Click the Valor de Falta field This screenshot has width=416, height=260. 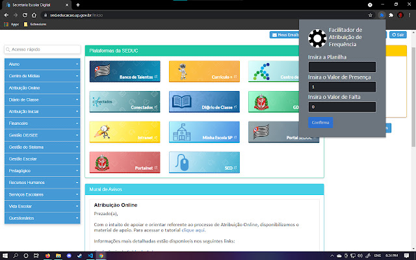[342, 107]
